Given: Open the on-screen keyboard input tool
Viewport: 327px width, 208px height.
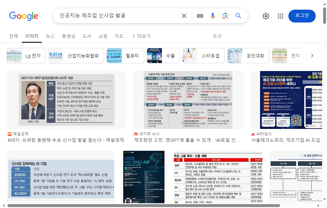Looking at the screenshot, I should pos(200,16).
